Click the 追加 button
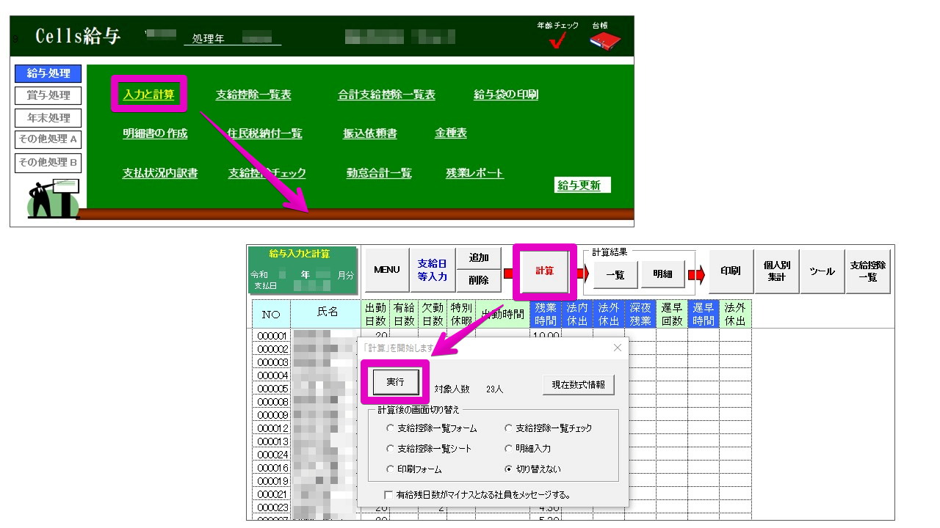Viewport: 940px width, 528px height. 479,258
